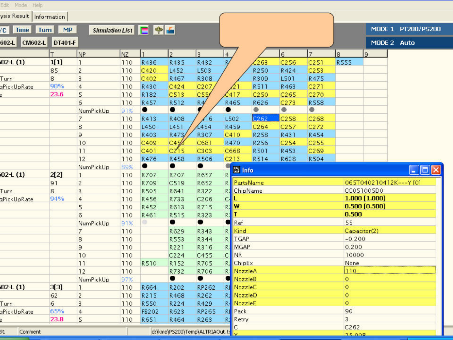This screenshot has height=340, width=453.
Task: Click the color legend icon in the toolbar
Action: pos(144,30)
